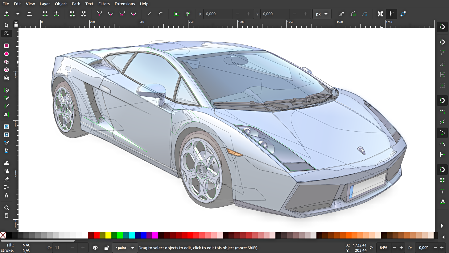Open the File menu
Screen dimensions: 449x253
6,4
